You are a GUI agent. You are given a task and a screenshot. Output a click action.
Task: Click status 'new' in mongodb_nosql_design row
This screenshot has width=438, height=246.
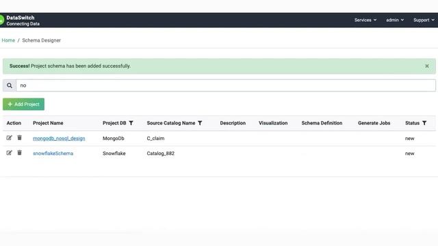[x=410, y=138]
